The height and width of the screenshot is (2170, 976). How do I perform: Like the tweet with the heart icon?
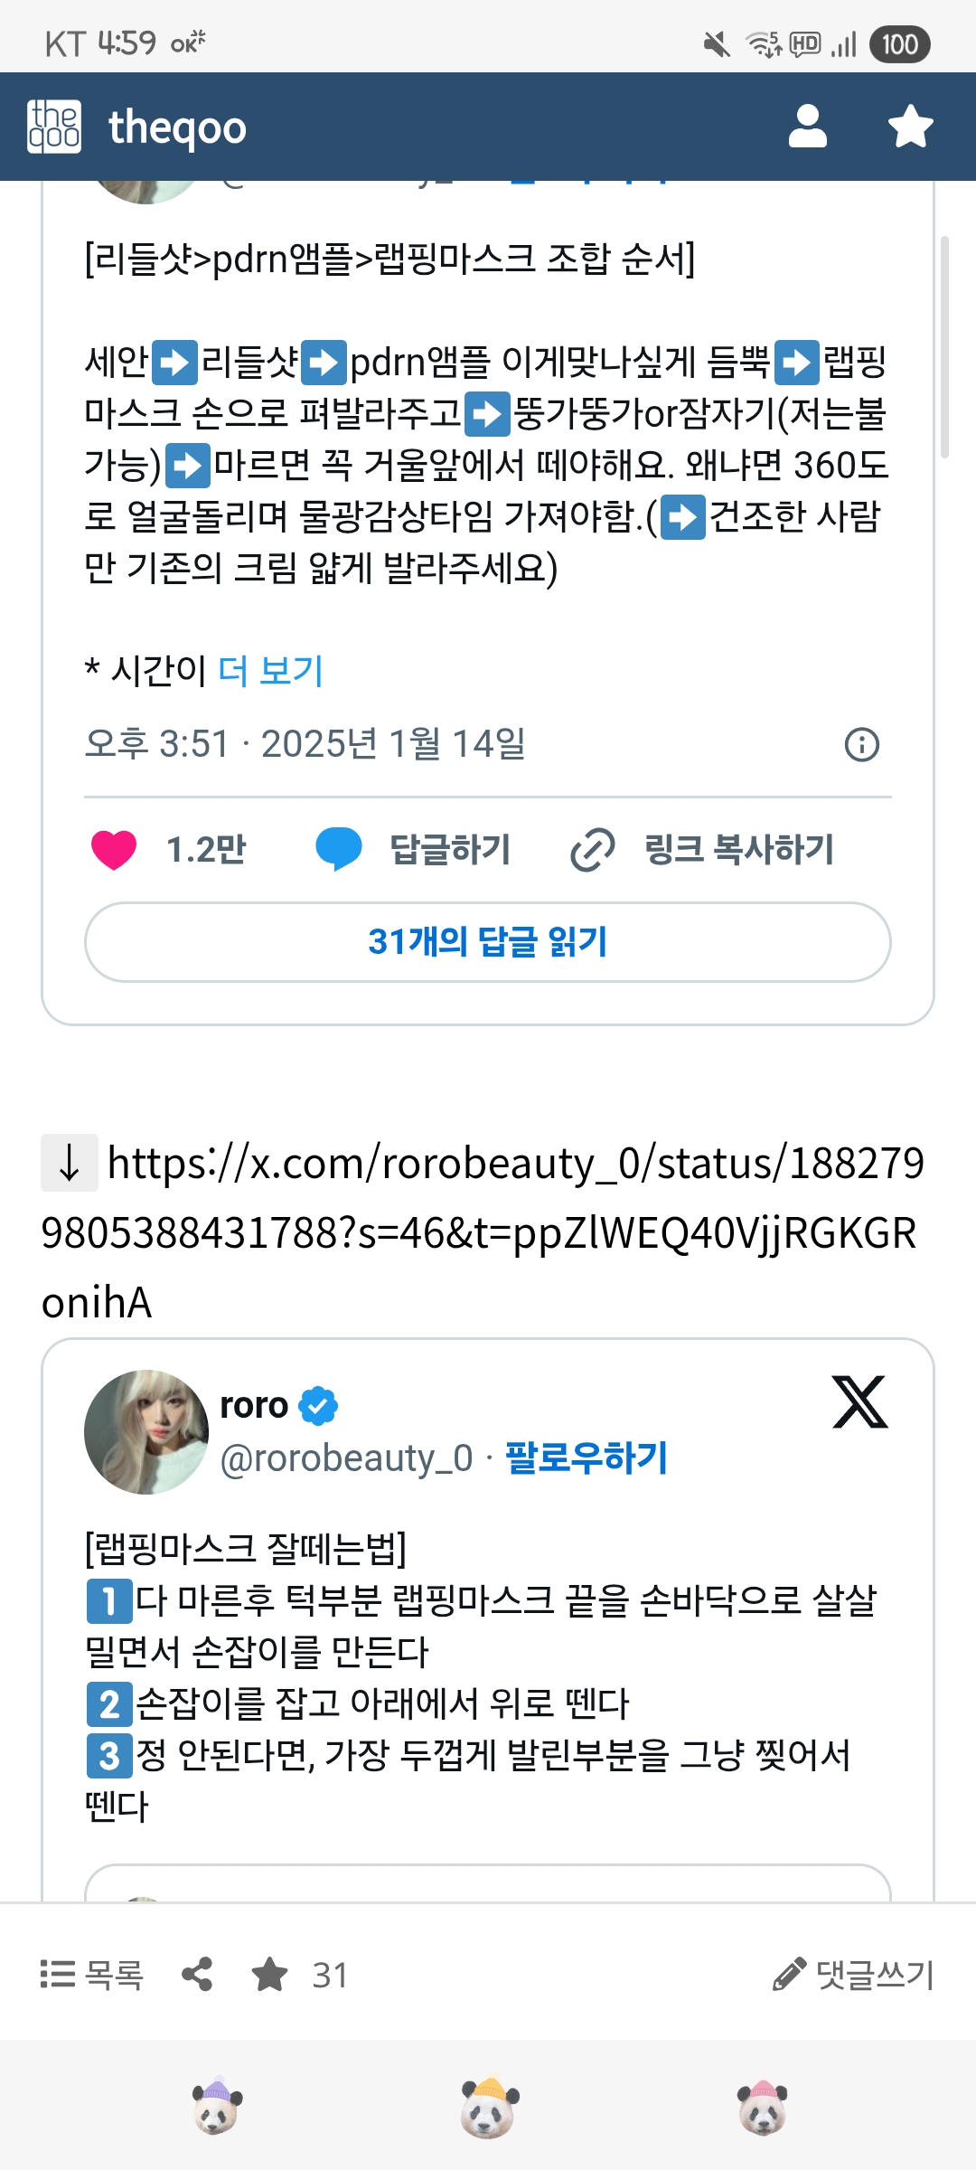114,850
